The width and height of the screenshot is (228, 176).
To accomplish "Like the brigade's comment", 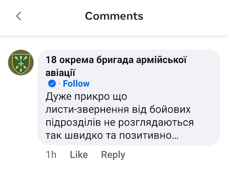I will click(79, 155).
